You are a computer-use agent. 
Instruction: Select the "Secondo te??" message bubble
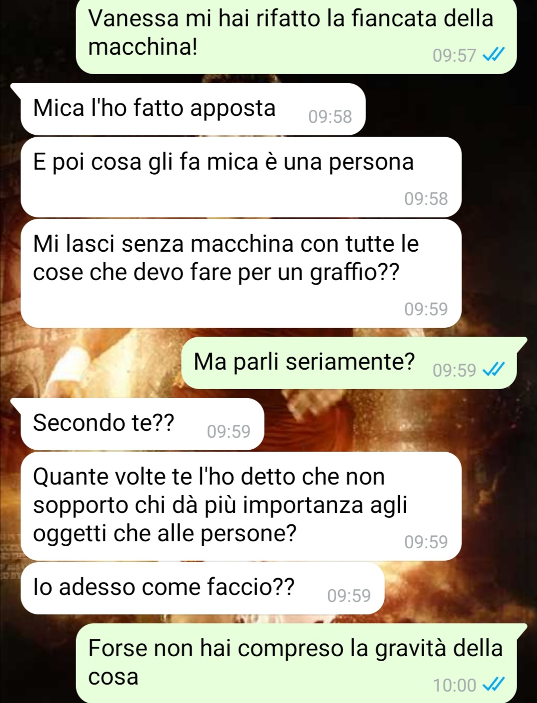click(x=142, y=424)
